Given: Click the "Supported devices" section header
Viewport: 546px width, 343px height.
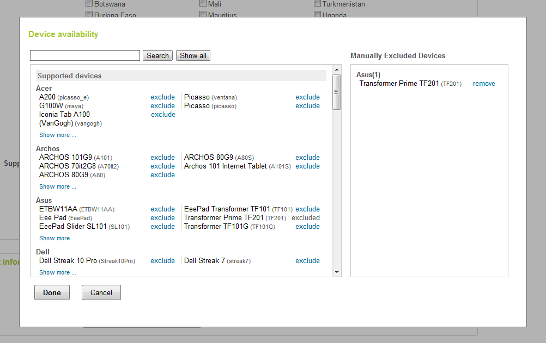Looking at the screenshot, I should coord(181,76).
